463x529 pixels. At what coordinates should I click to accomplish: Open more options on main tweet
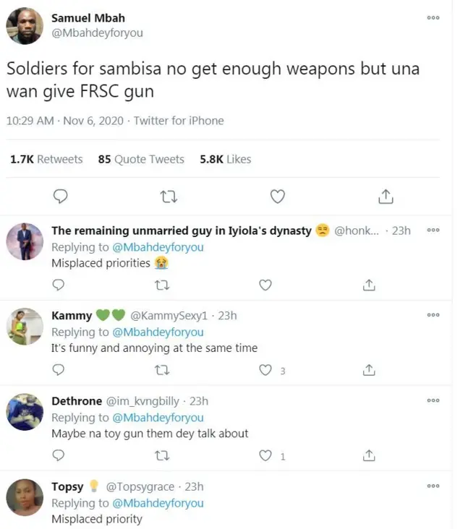pyautogui.click(x=433, y=18)
